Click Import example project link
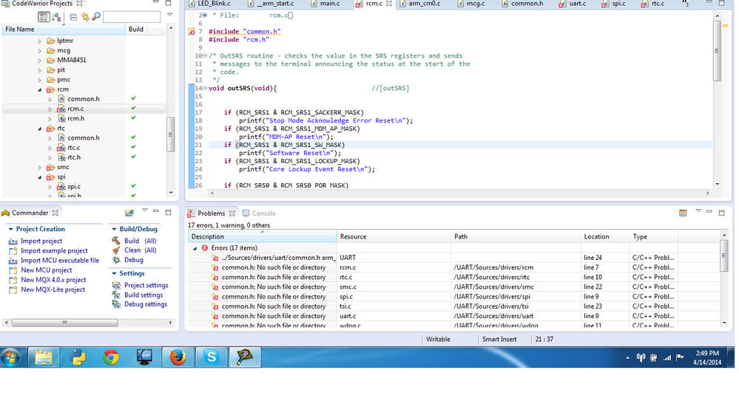The height and width of the screenshot is (415, 739). (54, 251)
